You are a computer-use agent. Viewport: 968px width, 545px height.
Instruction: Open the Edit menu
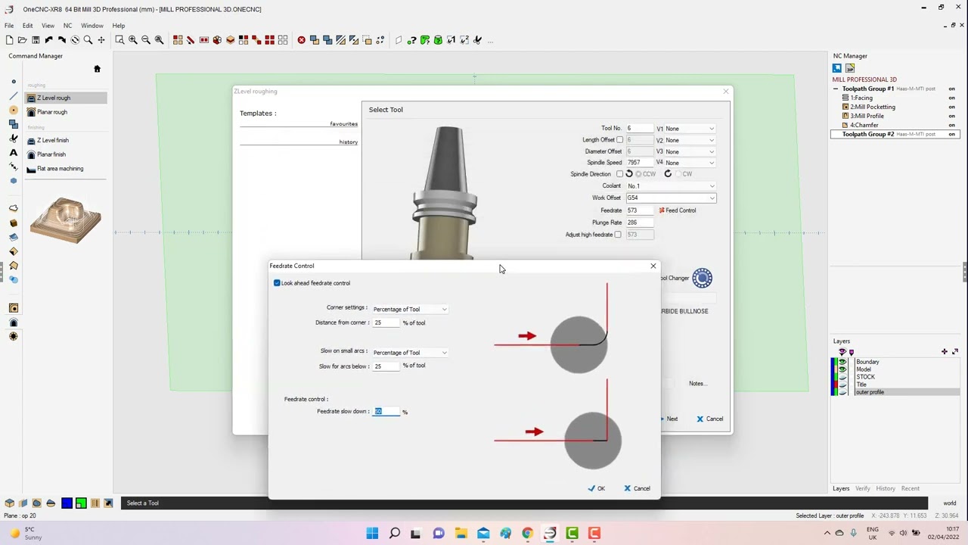(x=27, y=26)
